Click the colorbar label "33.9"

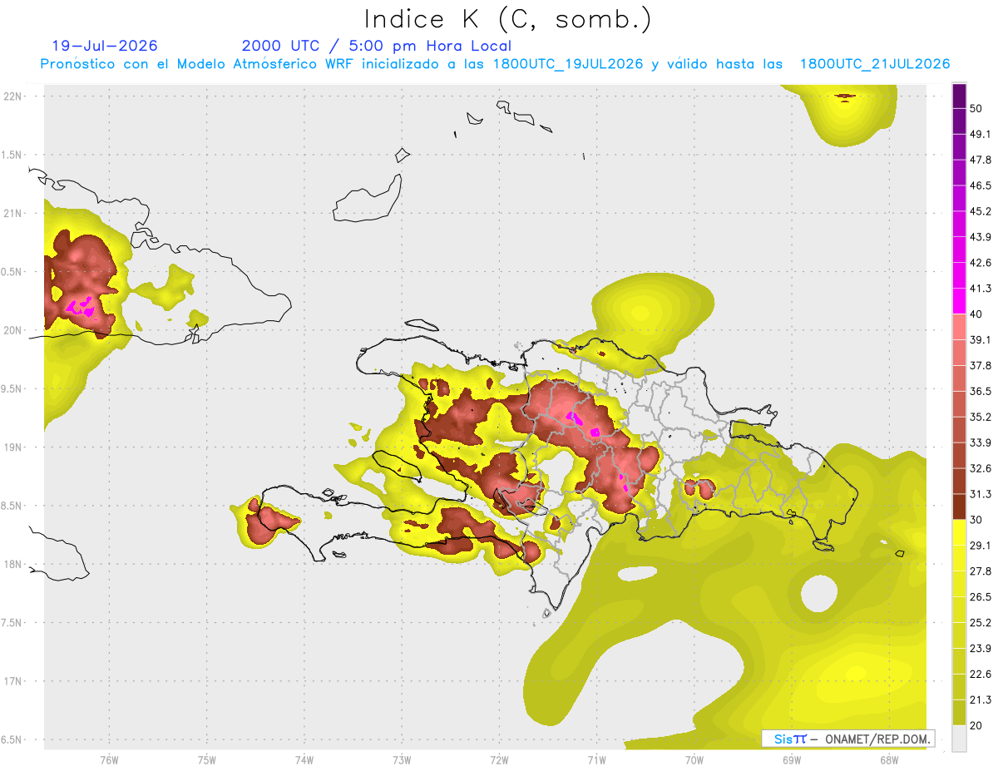pos(981,442)
